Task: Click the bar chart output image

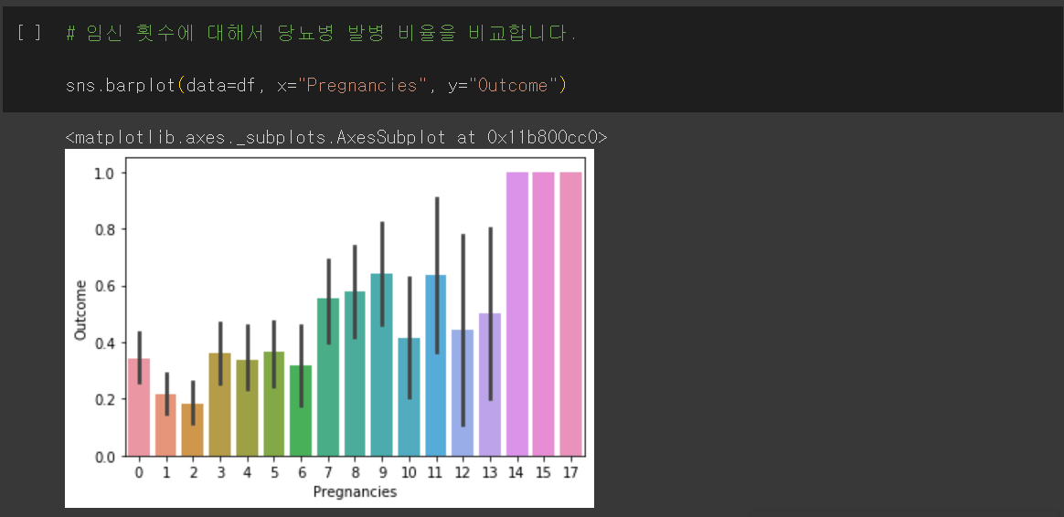Action: pyautogui.click(x=329, y=328)
